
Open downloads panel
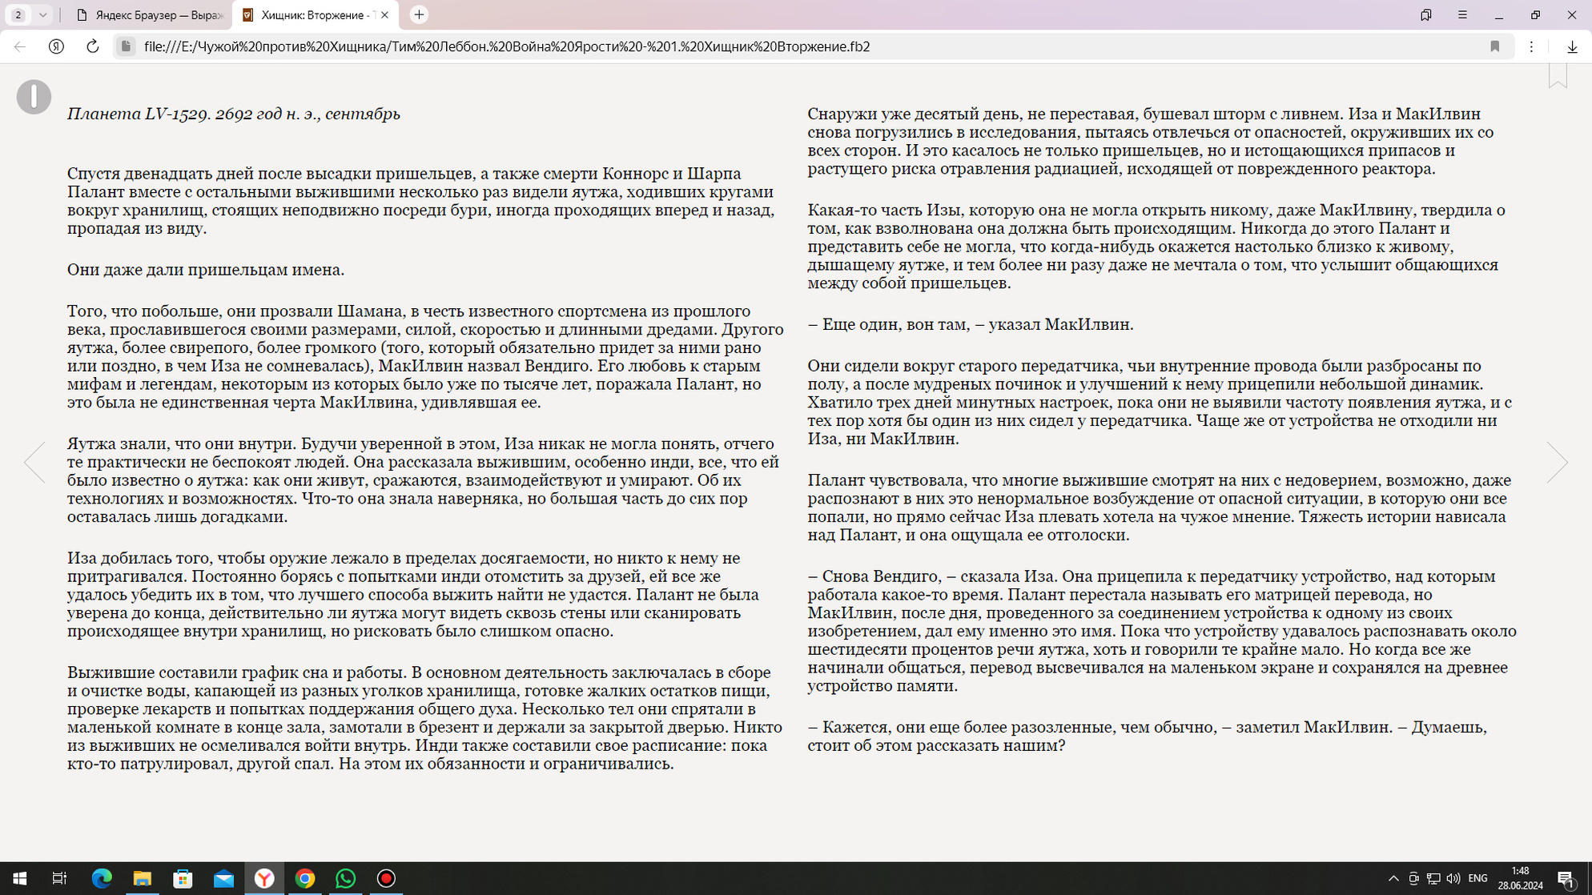click(x=1572, y=46)
